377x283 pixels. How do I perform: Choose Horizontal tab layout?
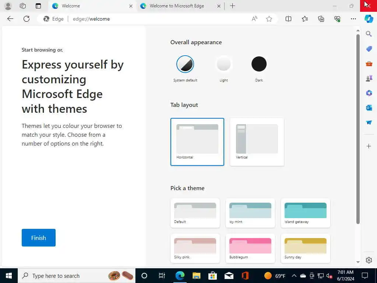click(x=197, y=142)
